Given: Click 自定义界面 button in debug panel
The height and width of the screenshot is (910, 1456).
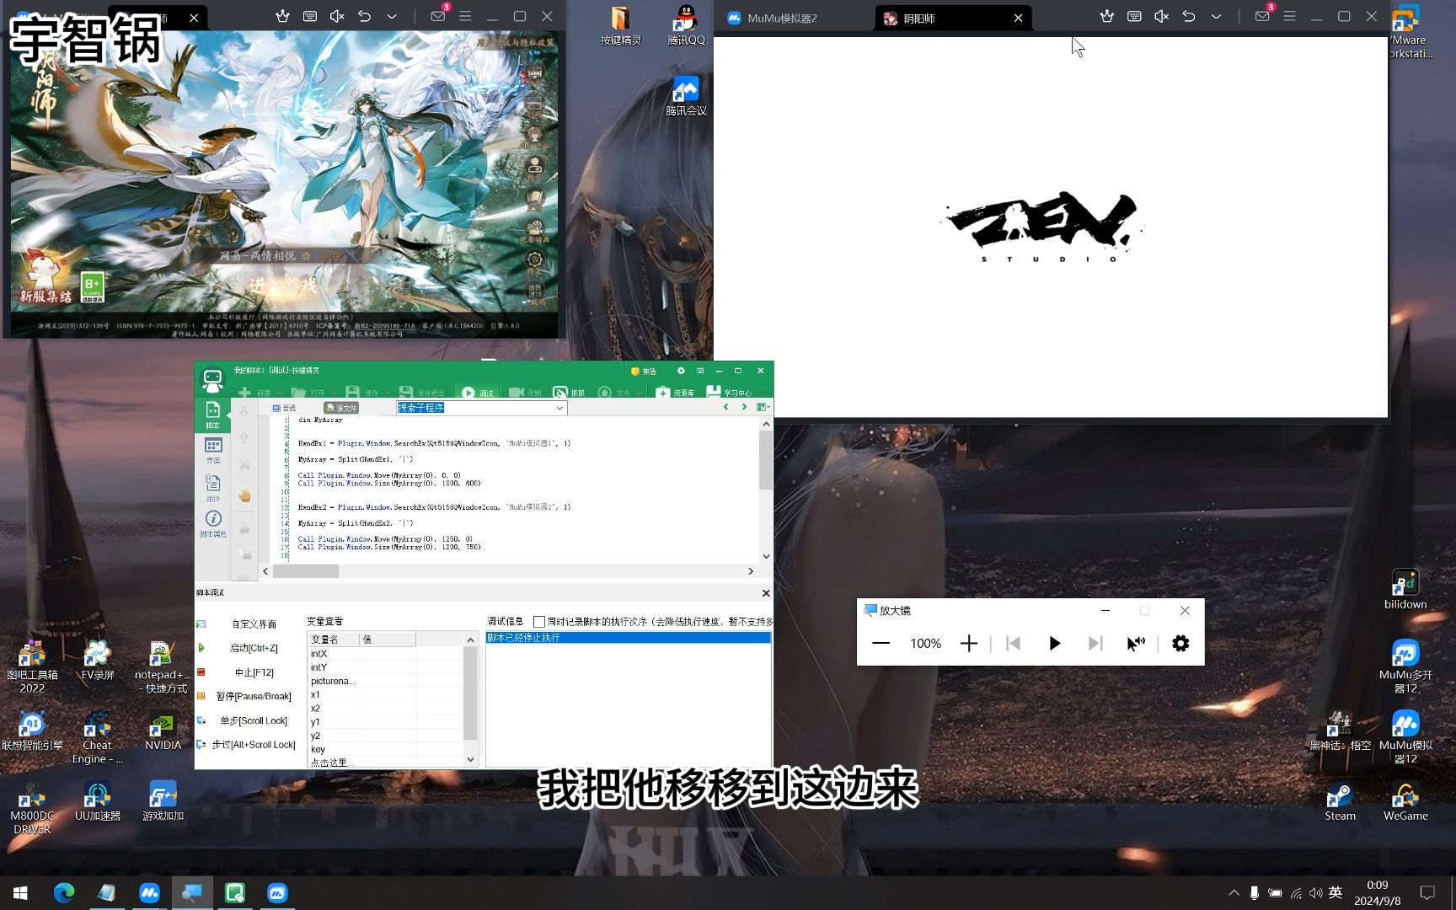Looking at the screenshot, I should pos(254,624).
